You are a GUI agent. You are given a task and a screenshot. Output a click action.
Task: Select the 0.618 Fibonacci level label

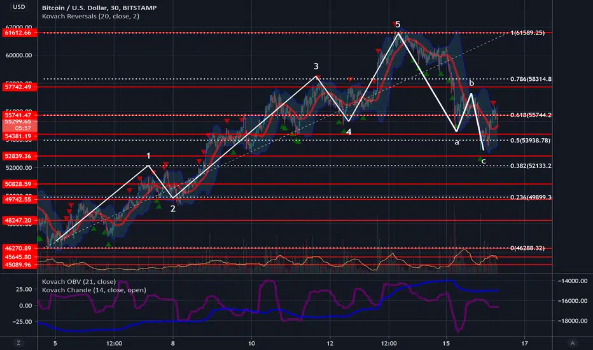click(x=531, y=115)
